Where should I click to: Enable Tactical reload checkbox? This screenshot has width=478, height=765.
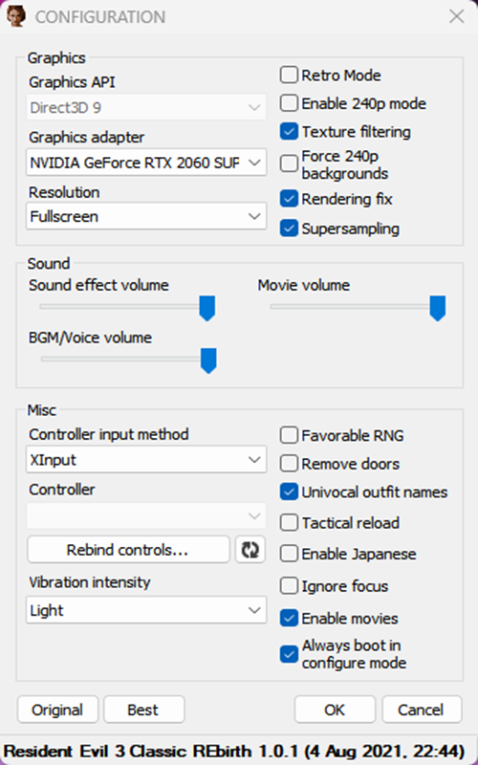click(289, 522)
